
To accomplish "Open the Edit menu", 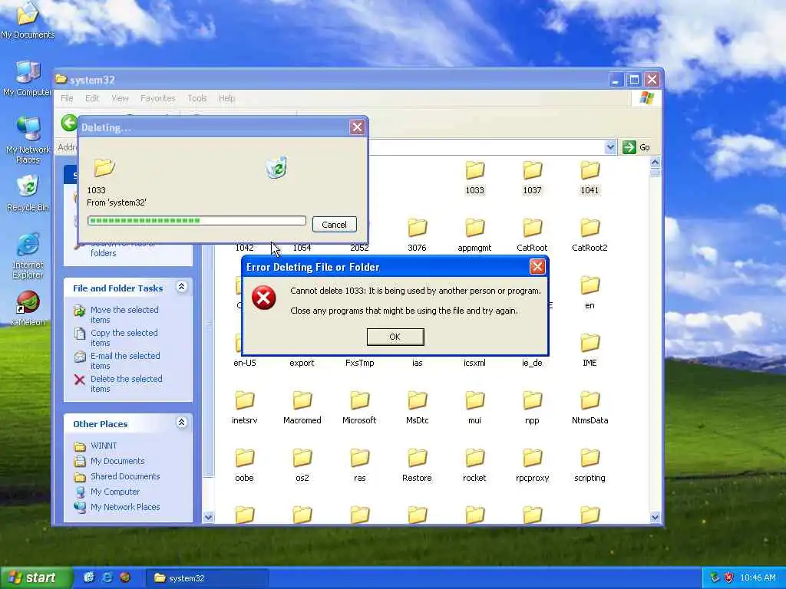I will tap(92, 98).
